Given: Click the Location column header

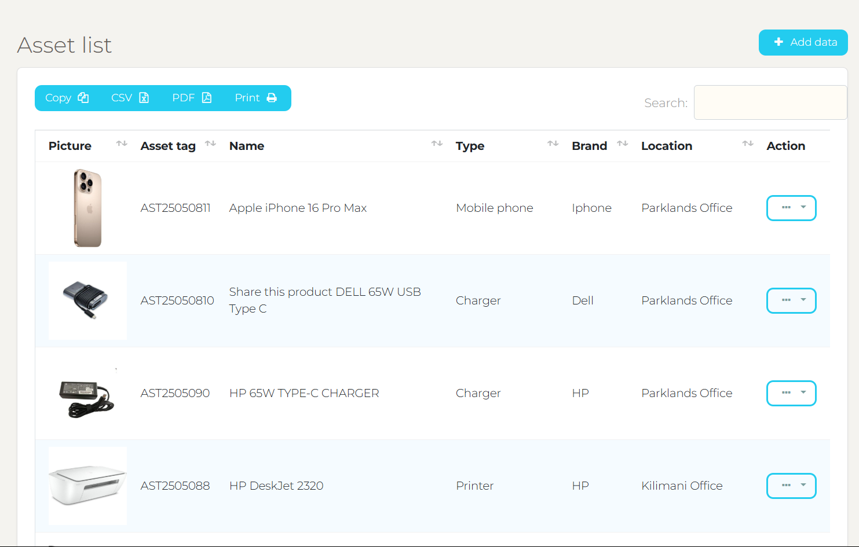Looking at the screenshot, I should coord(667,146).
